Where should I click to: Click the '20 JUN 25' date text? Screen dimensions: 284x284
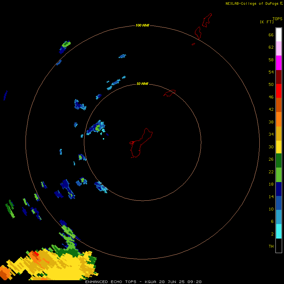(172, 282)
